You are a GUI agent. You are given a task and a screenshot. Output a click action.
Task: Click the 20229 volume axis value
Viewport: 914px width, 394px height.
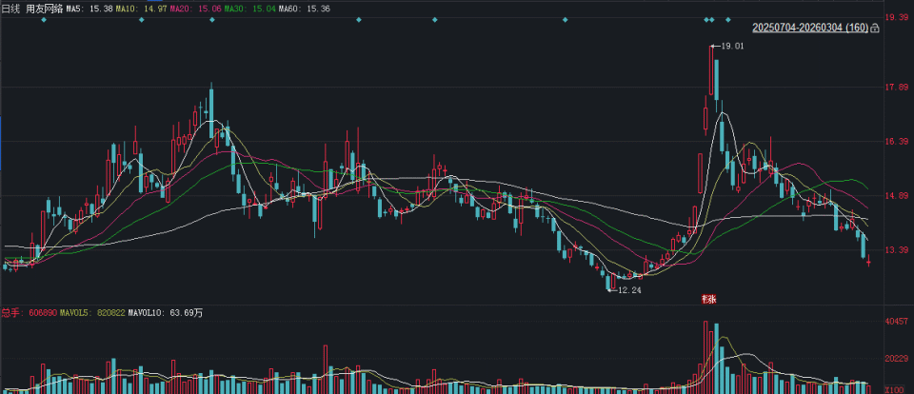tap(897, 359)
